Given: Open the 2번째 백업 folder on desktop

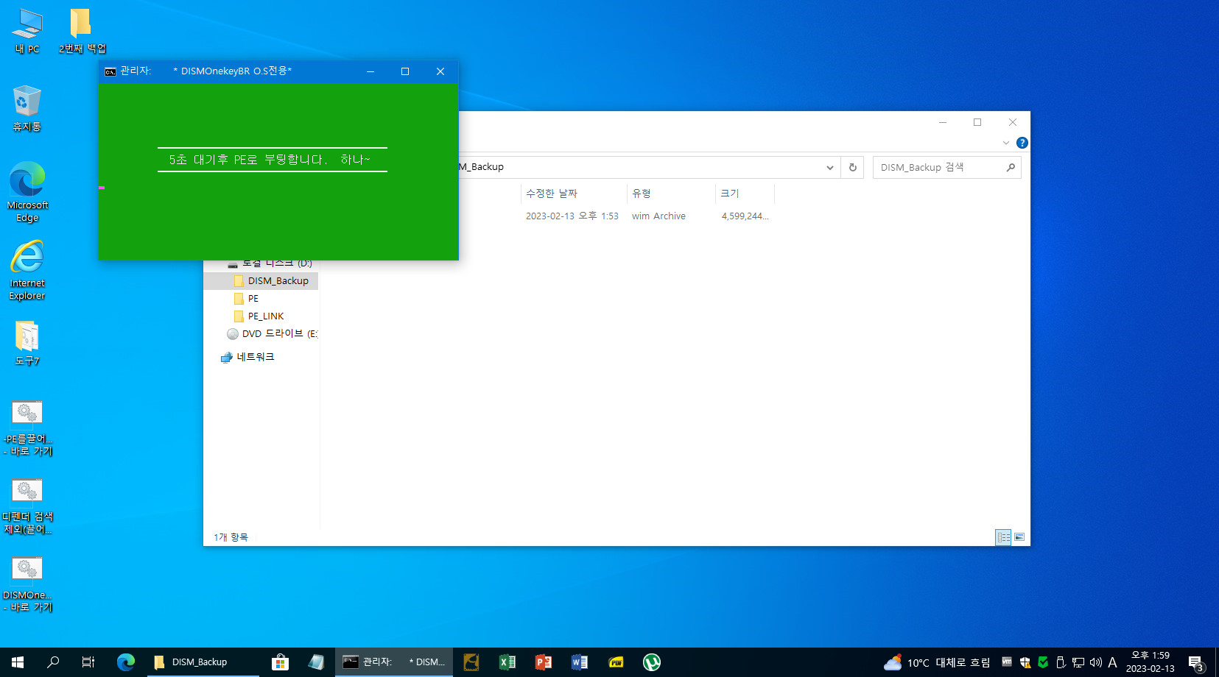Looking at the screenshot, I should (82, 31).
